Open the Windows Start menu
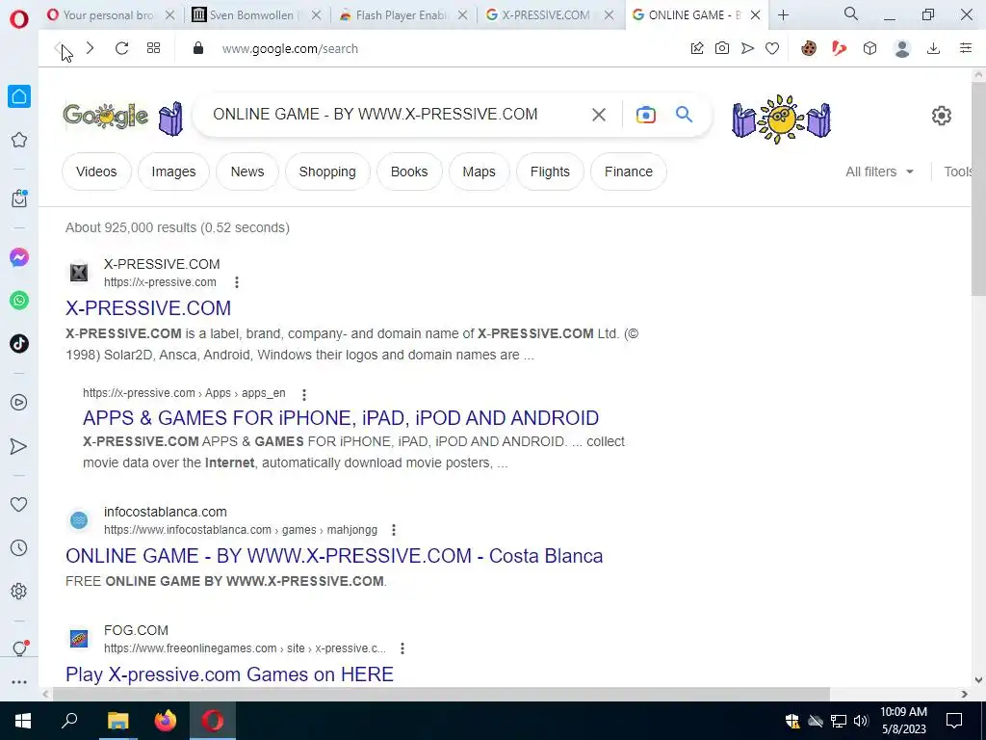The height and width of the screenshot is (740, 986). [x=23, y=721]
